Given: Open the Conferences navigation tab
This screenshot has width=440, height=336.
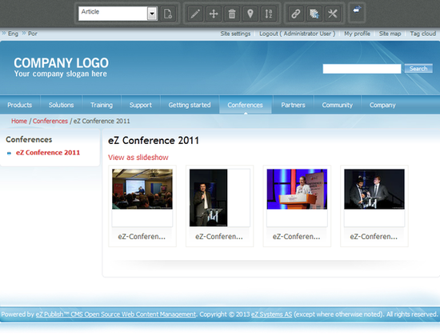Looking at the screenshot, I should 245,105.
